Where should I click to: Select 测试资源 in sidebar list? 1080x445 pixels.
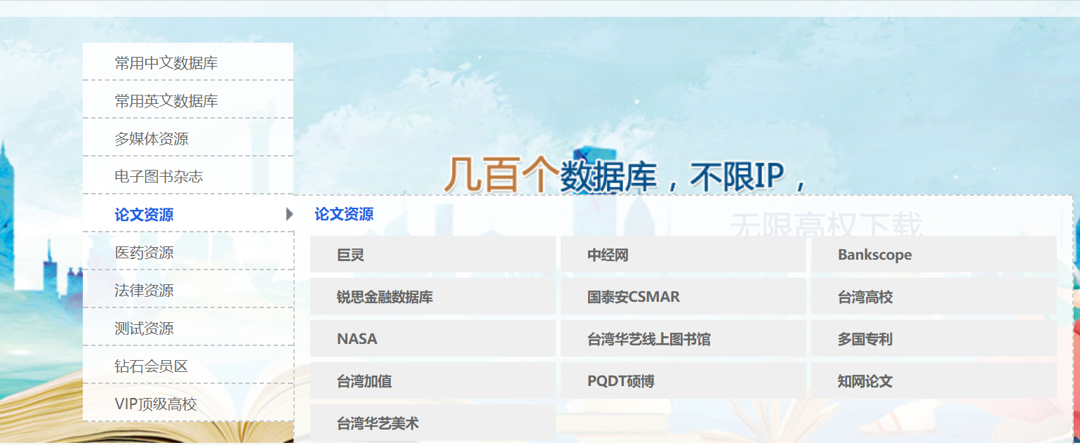coord(188,328)
